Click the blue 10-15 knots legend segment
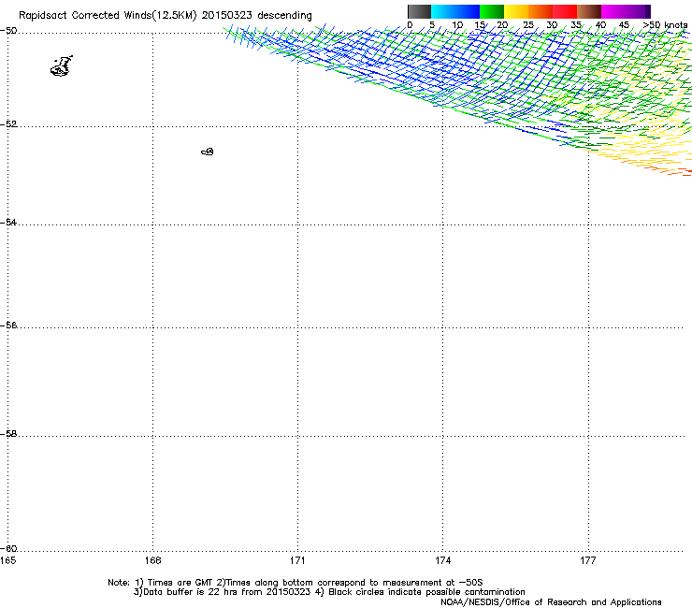 point(468,11)
